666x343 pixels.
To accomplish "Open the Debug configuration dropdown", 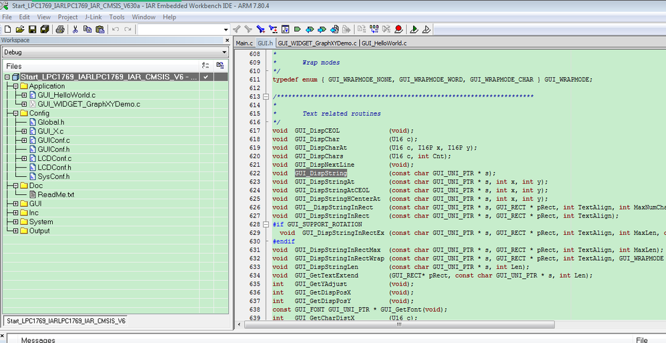I will (224, 52).
